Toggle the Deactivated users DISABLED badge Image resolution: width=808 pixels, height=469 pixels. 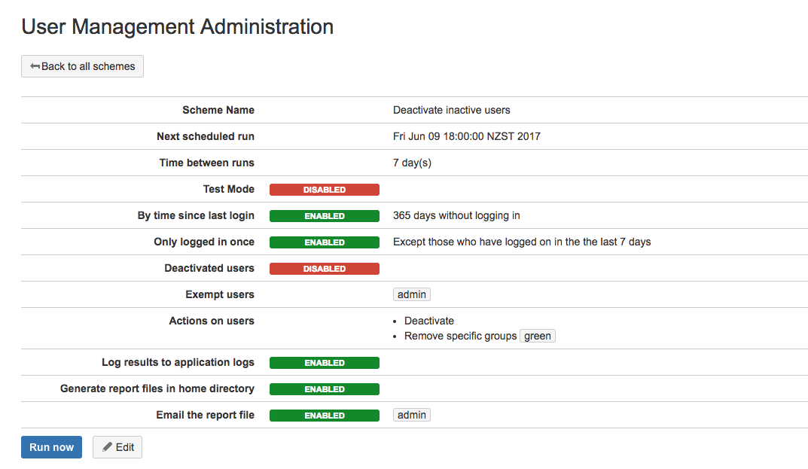coord(324,268)
